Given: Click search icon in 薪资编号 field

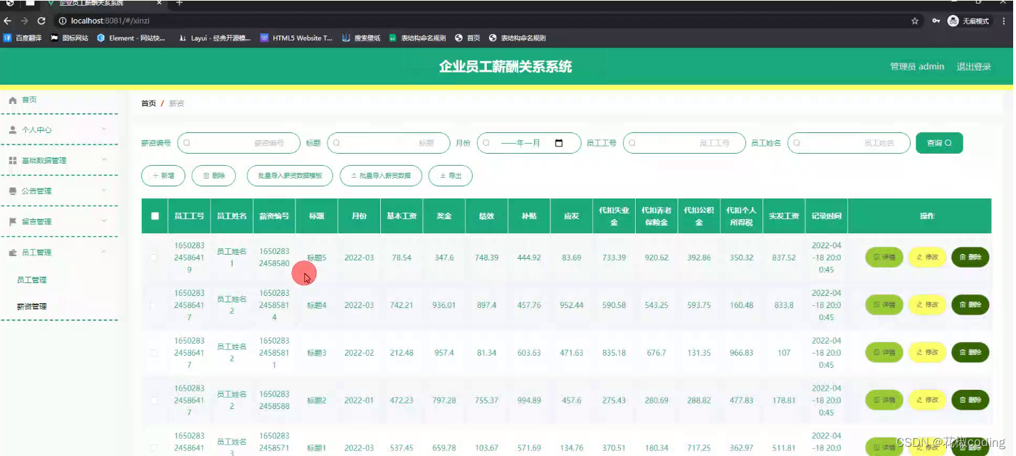Looking at the screenshot, I should click(x=187, y=143).
